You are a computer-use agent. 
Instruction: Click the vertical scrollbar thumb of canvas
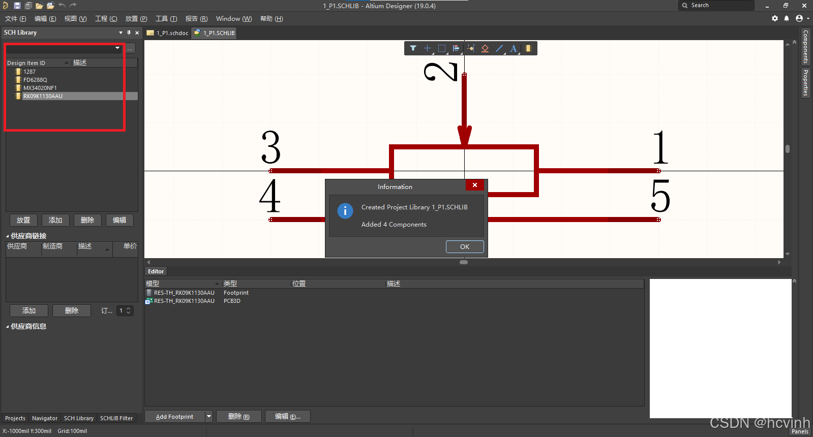point(788,149)
